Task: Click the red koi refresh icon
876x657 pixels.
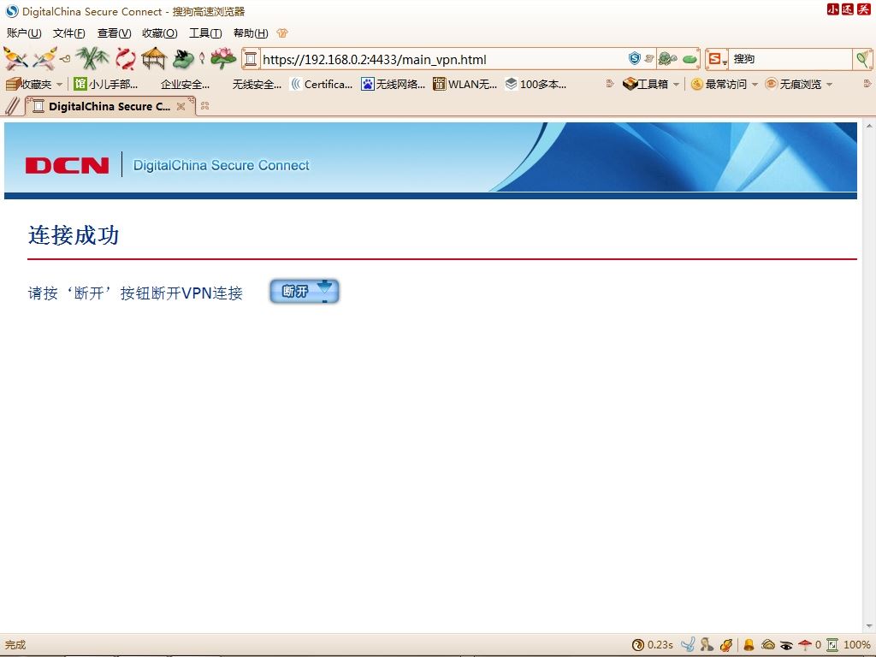Action: click(x=126, y=59)
